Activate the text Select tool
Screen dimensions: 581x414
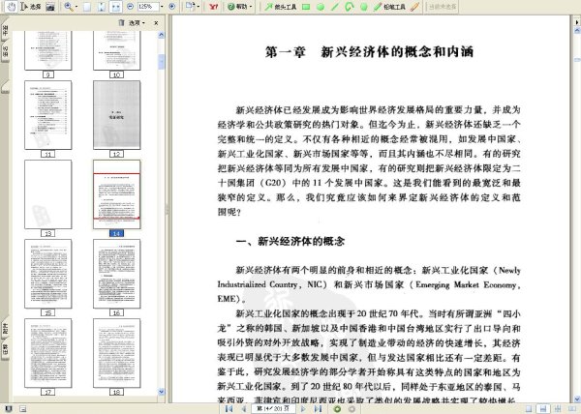point(31,7)
